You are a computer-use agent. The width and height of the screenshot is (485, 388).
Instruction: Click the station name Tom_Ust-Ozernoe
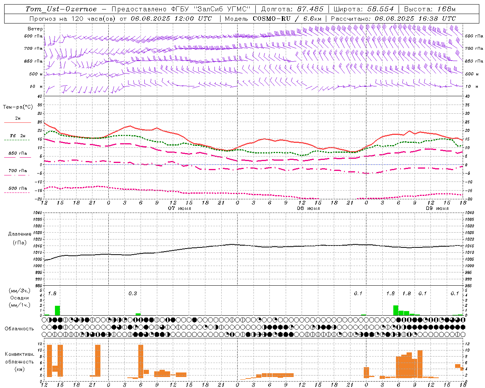(x=61, y=9)
